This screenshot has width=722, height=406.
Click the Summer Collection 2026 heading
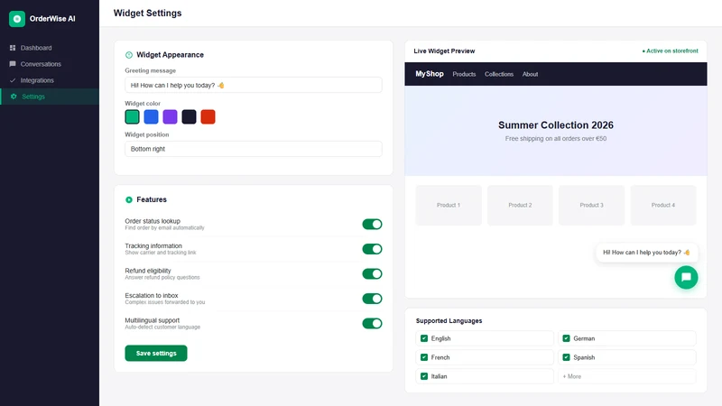tap(556, 125)
